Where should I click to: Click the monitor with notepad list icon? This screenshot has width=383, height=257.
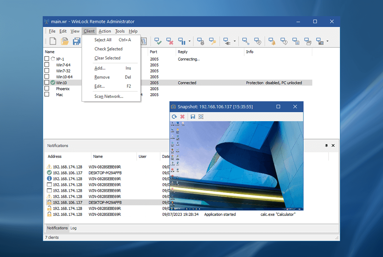[296, 41]
